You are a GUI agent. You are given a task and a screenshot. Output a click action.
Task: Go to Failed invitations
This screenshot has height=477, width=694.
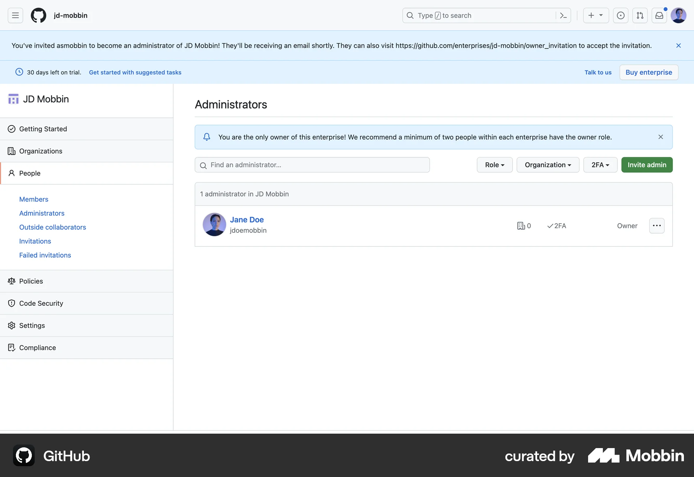[x=45, y=255]
